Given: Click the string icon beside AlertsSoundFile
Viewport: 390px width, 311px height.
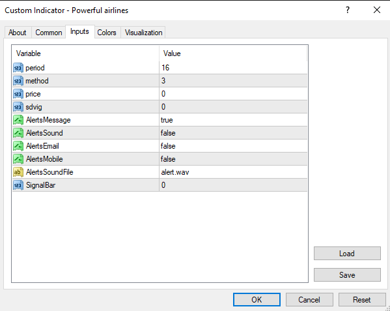Looking at the screenshot, I should [18, 172].
